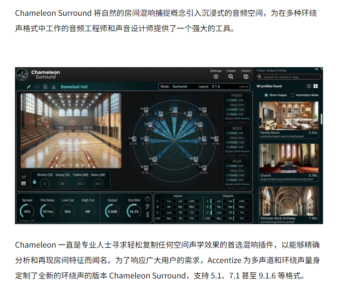Viewport: 338px width, 284px height.
Task: Click the Lw speaker icon
Action: [x=150, y=124]
